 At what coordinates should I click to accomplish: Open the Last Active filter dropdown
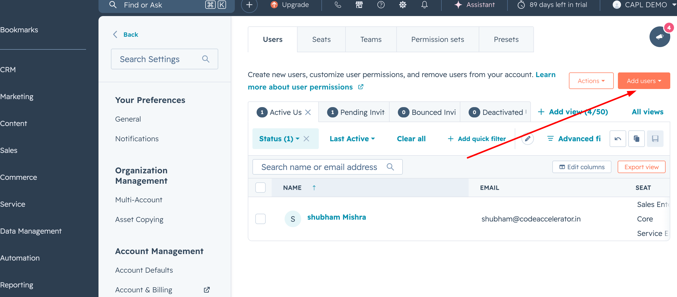click(352, 138)
